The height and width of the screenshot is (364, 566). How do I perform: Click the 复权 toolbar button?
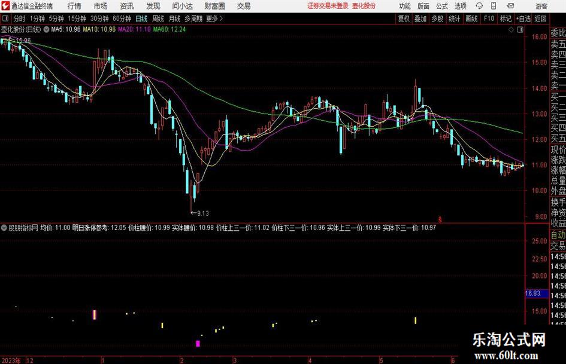404,19
